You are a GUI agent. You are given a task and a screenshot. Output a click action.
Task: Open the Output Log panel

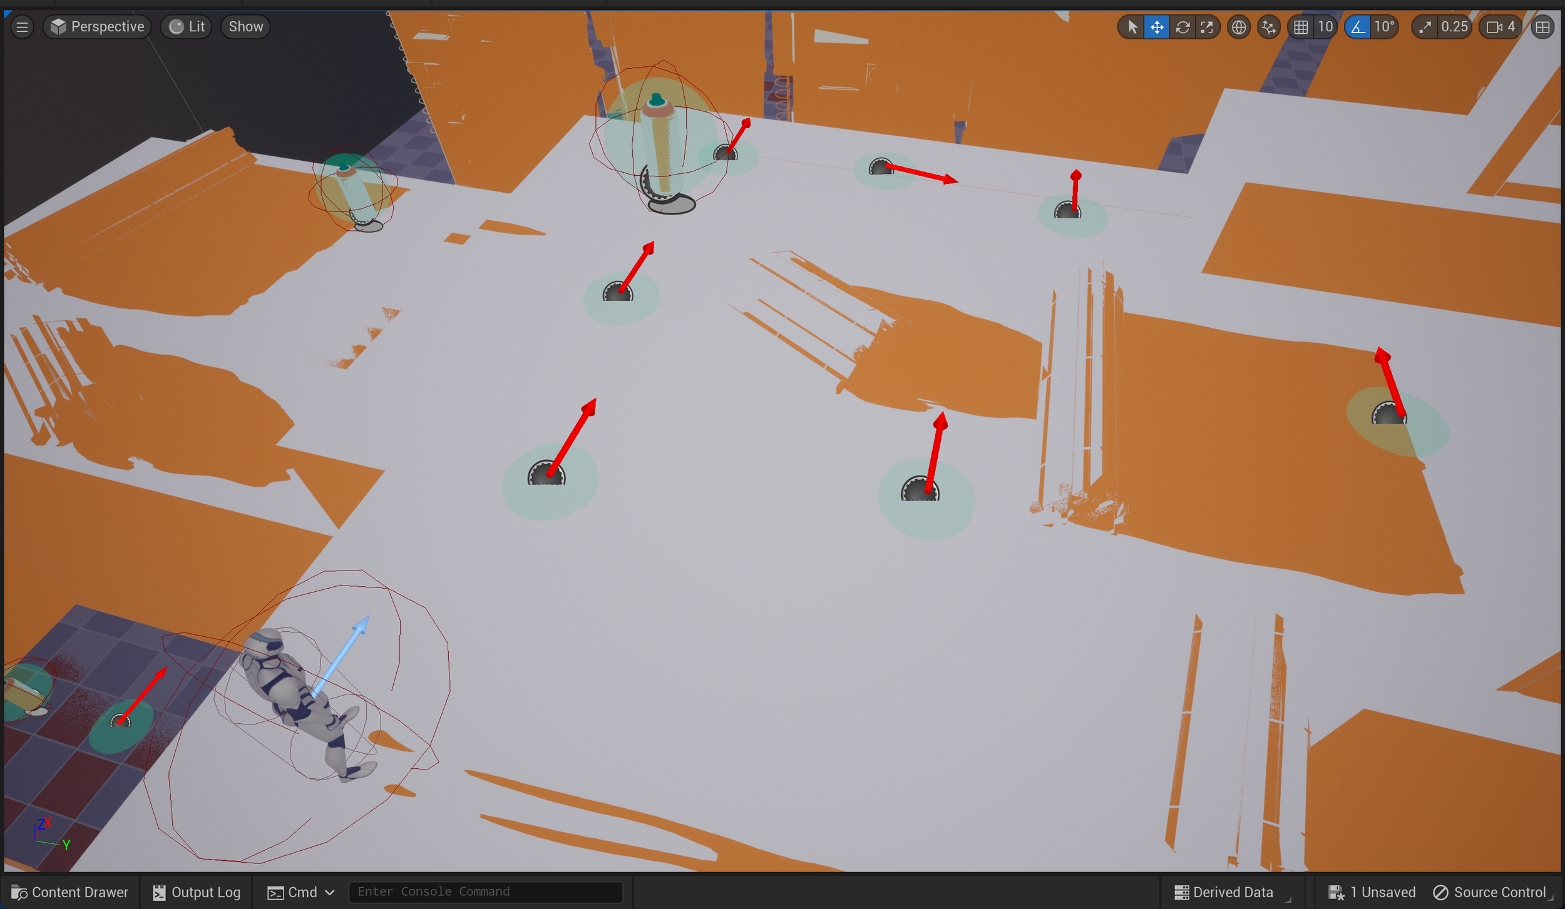[x=197, y=892]
